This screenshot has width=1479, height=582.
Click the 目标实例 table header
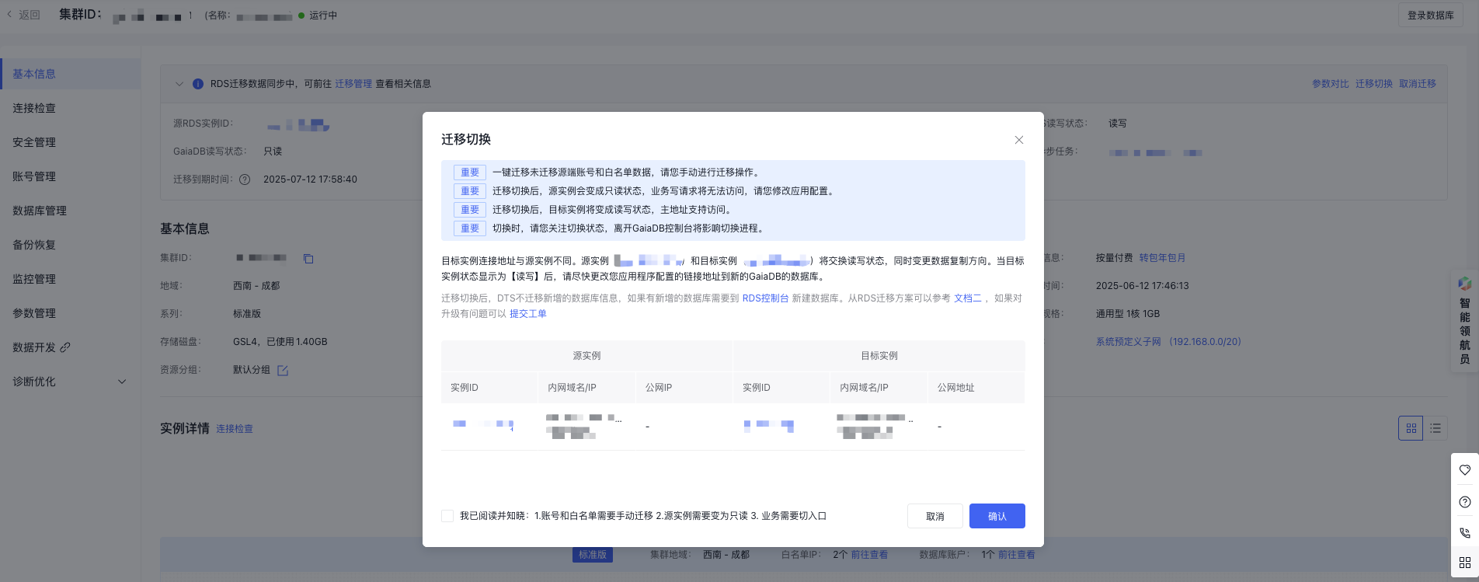coord(879,356)
